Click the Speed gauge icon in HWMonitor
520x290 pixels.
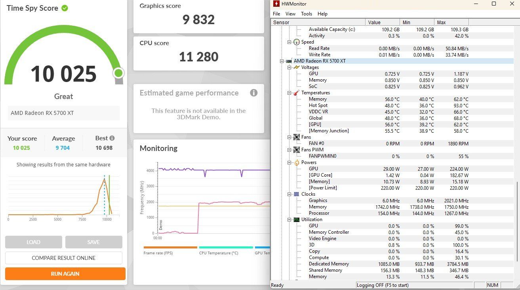point(297,42)
